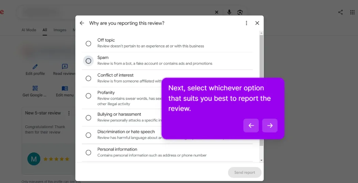Go to previous tutorial step in purple tooltip
This screenshot has height=183, width=358.
251,125
